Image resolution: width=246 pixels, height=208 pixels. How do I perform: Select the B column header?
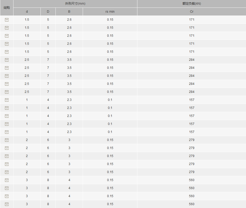pos(69,12)
